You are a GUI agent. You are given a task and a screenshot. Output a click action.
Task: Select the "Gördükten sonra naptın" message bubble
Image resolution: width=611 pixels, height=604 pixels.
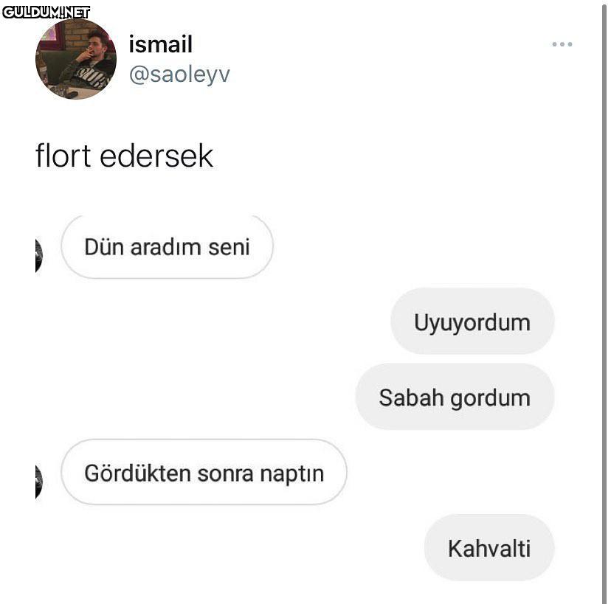click(204, 472)
